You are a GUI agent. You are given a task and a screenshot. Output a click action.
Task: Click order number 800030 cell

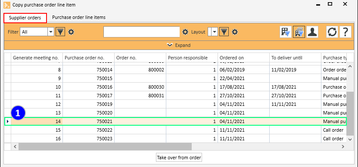coord(140,87)
